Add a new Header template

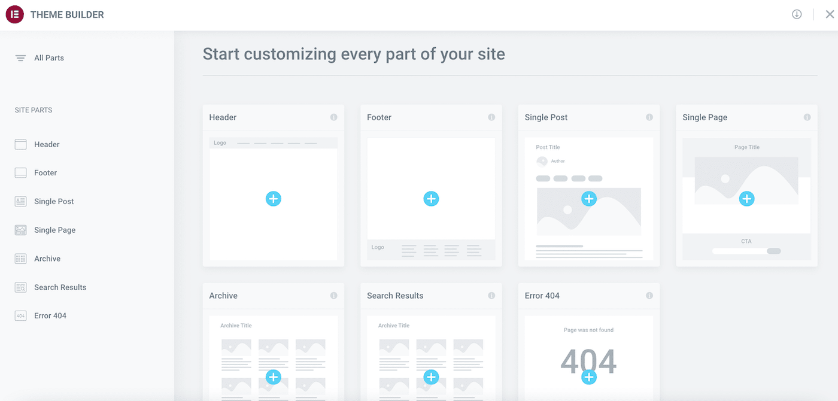click(x=274, y=199)
